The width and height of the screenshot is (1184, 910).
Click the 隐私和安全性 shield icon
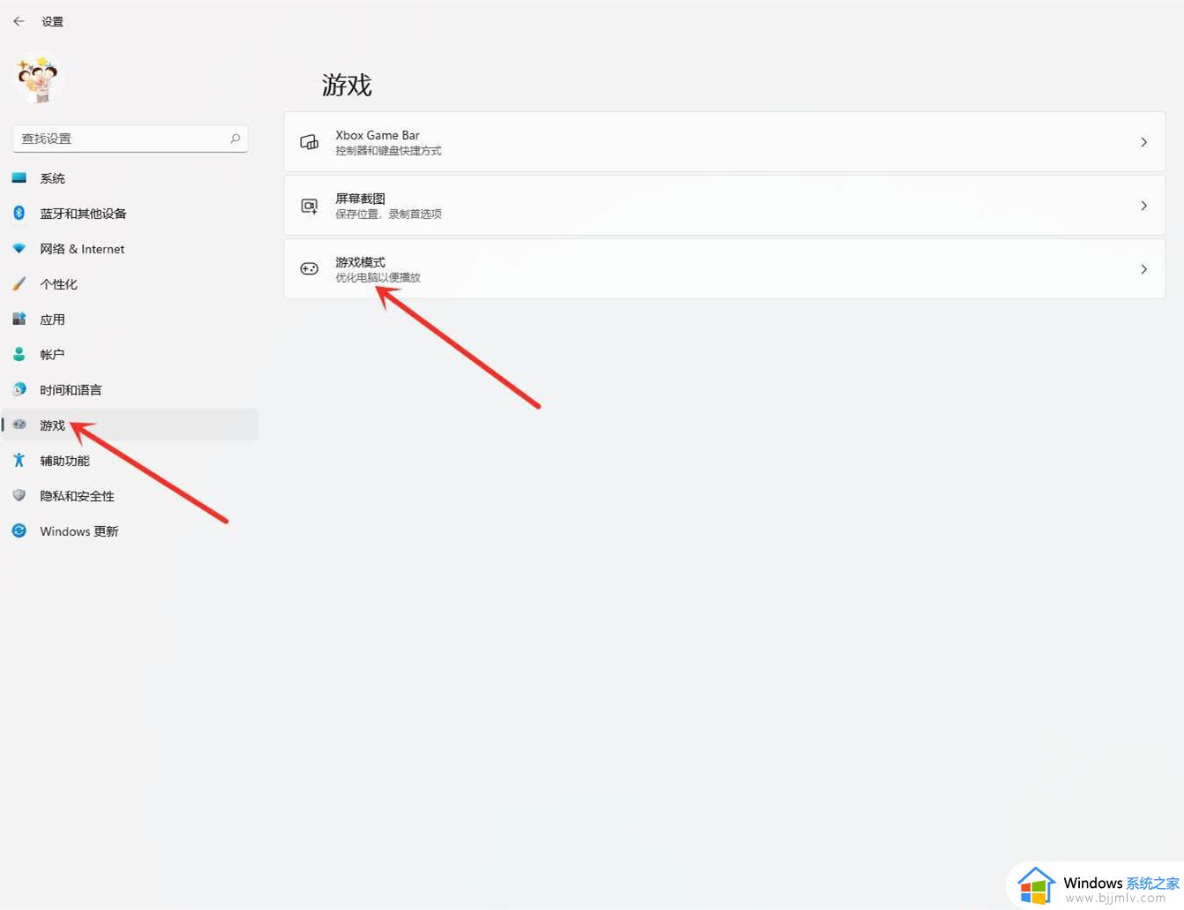19,496
